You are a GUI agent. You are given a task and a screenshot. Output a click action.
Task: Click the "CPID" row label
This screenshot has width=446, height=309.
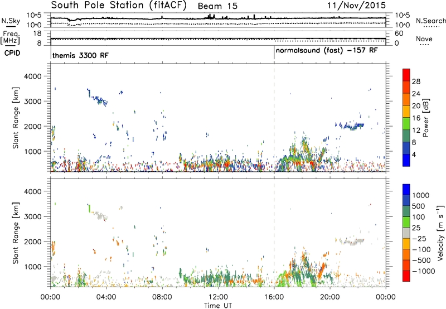coord(12,53)
